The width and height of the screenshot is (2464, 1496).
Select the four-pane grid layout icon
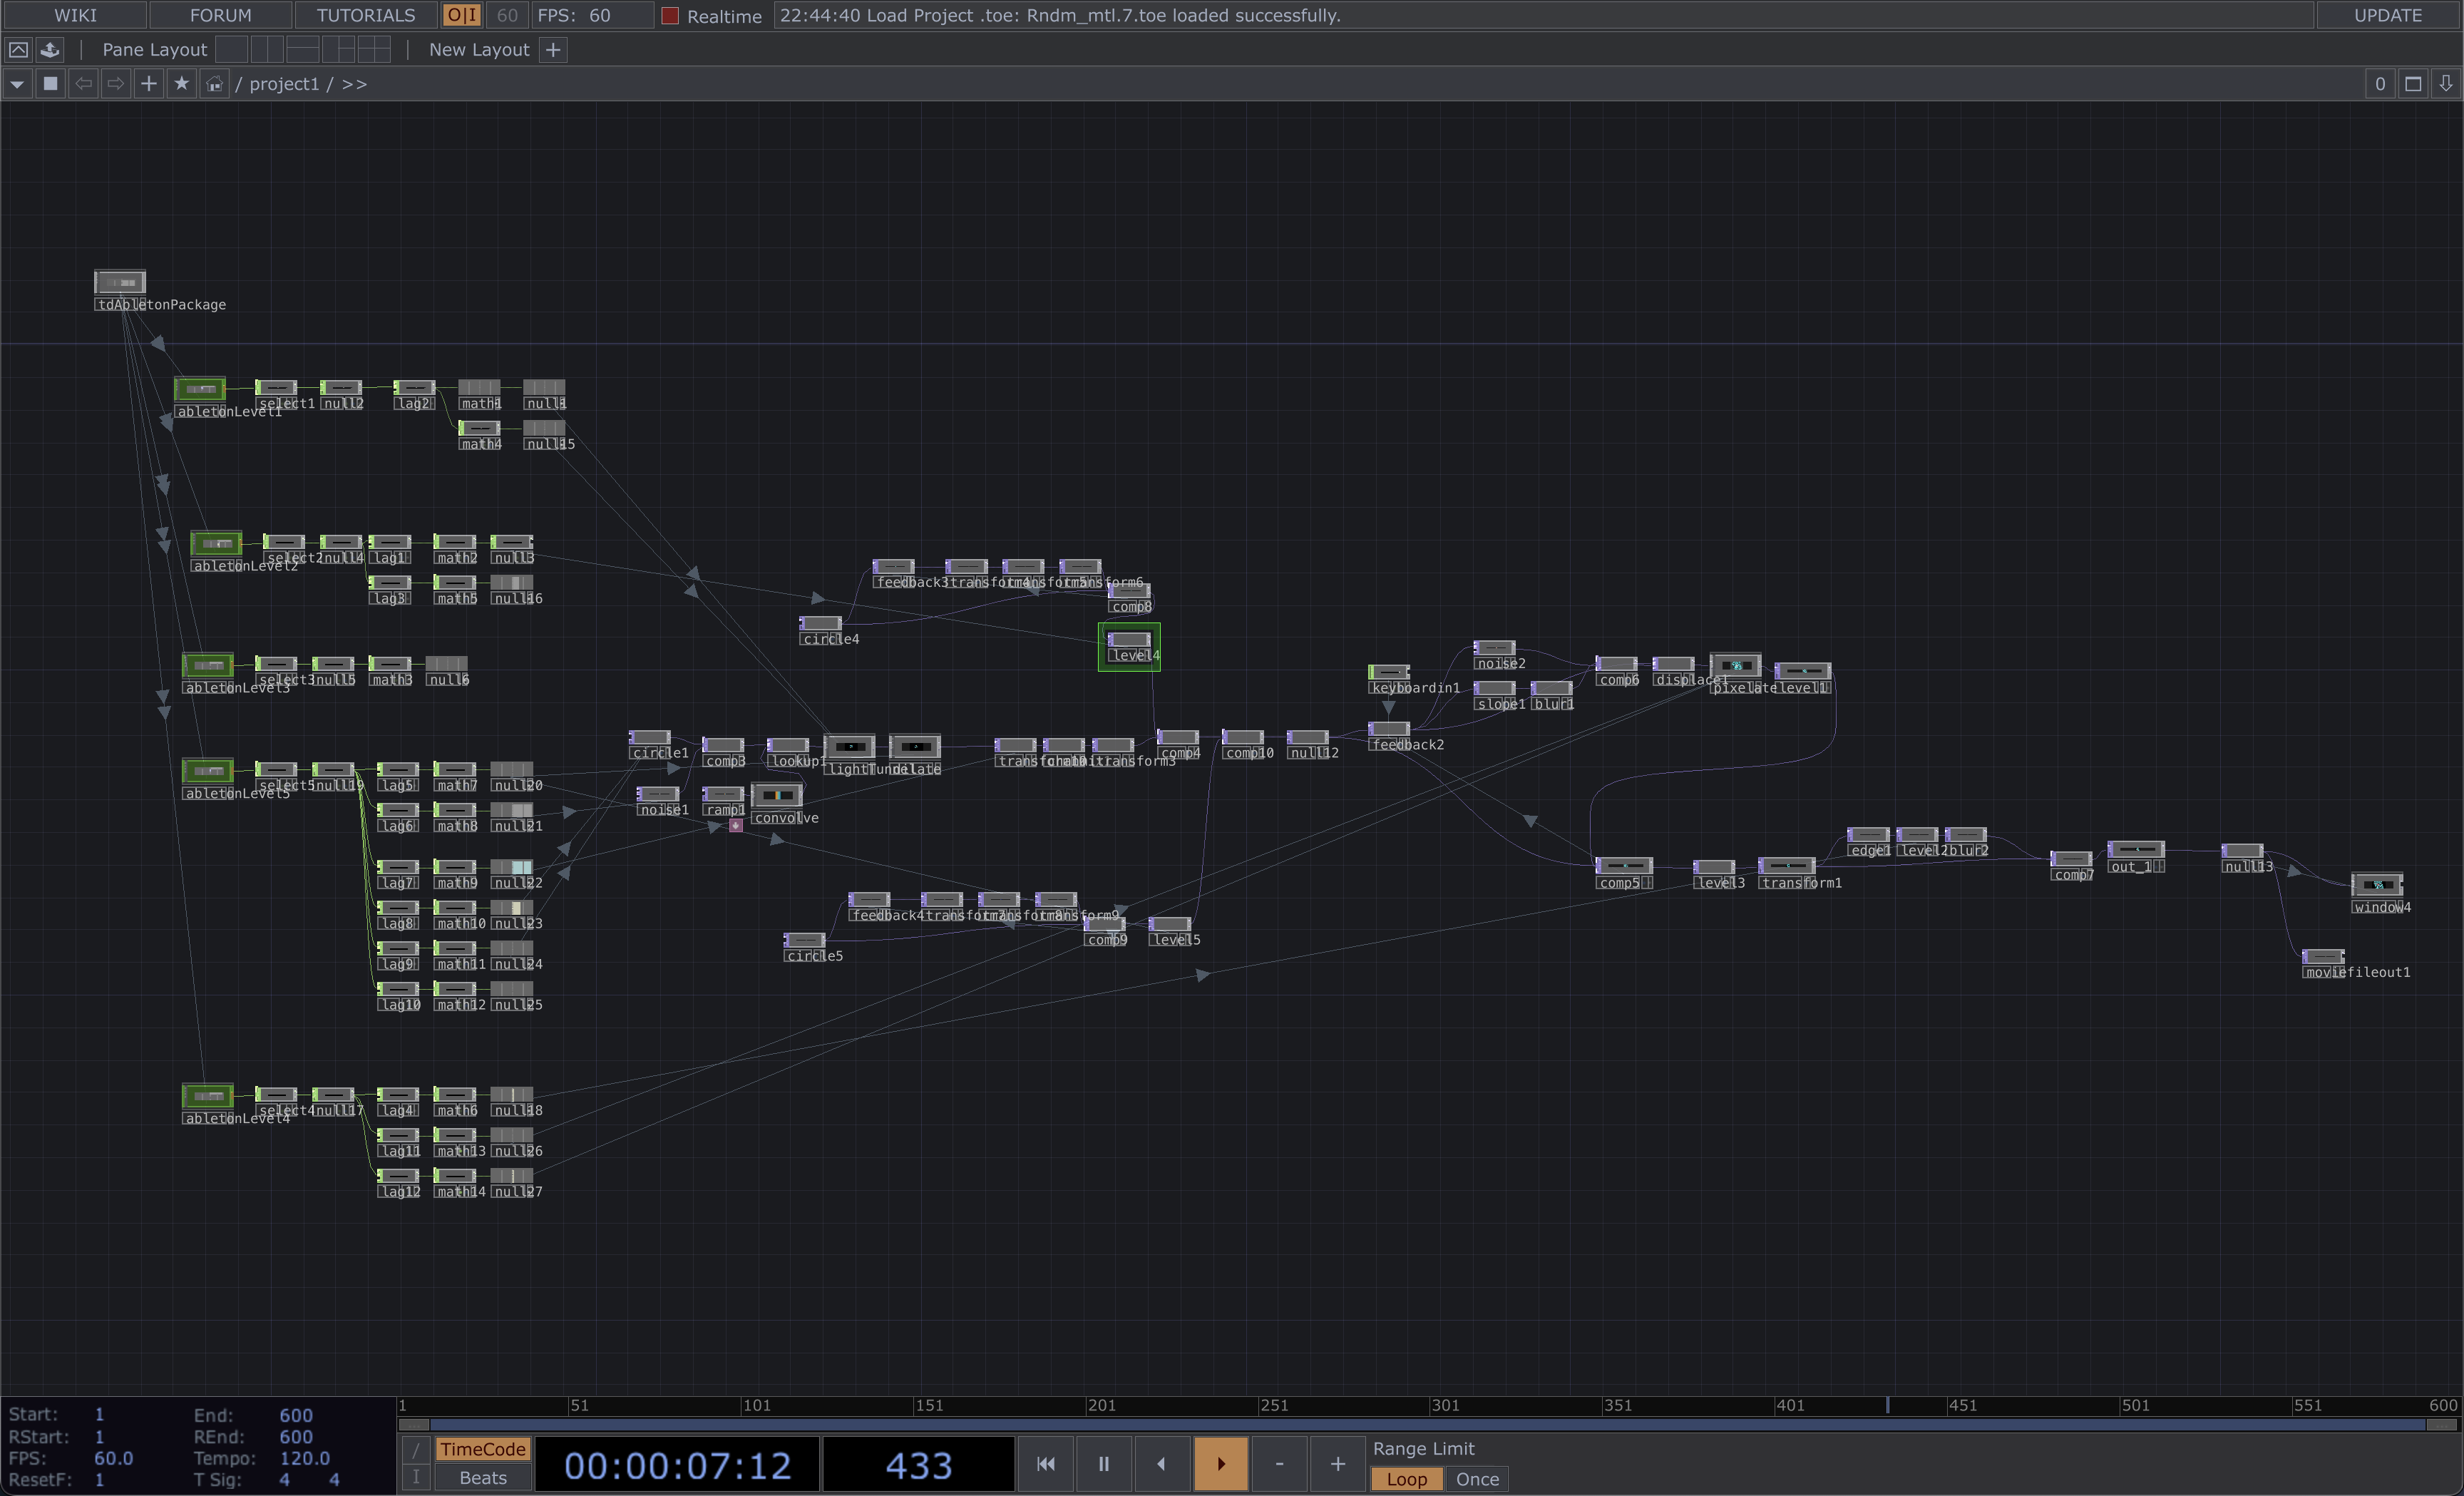coord(373,49)
